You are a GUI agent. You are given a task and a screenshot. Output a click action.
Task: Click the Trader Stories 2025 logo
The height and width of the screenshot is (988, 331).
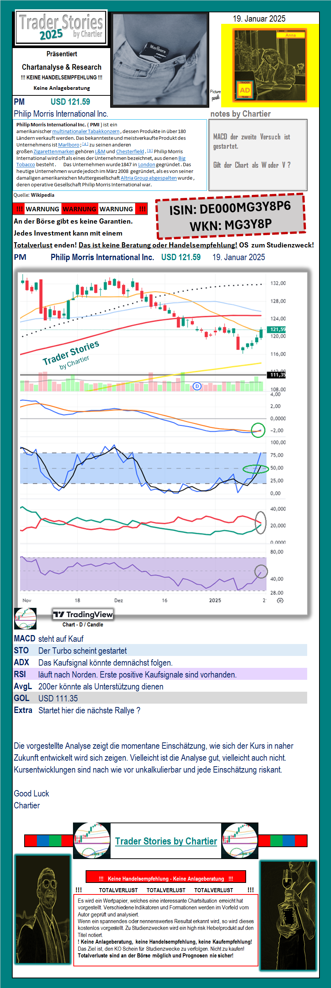(x=61, y=28)
